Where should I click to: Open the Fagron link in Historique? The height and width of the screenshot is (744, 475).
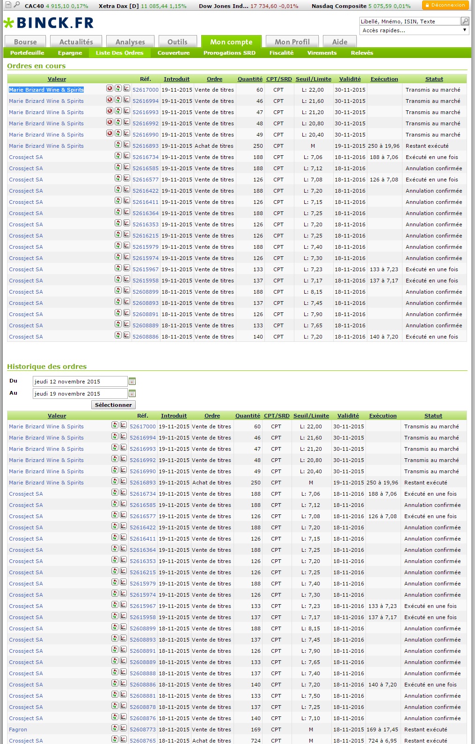pyautogui.click(x=18, y=730)
